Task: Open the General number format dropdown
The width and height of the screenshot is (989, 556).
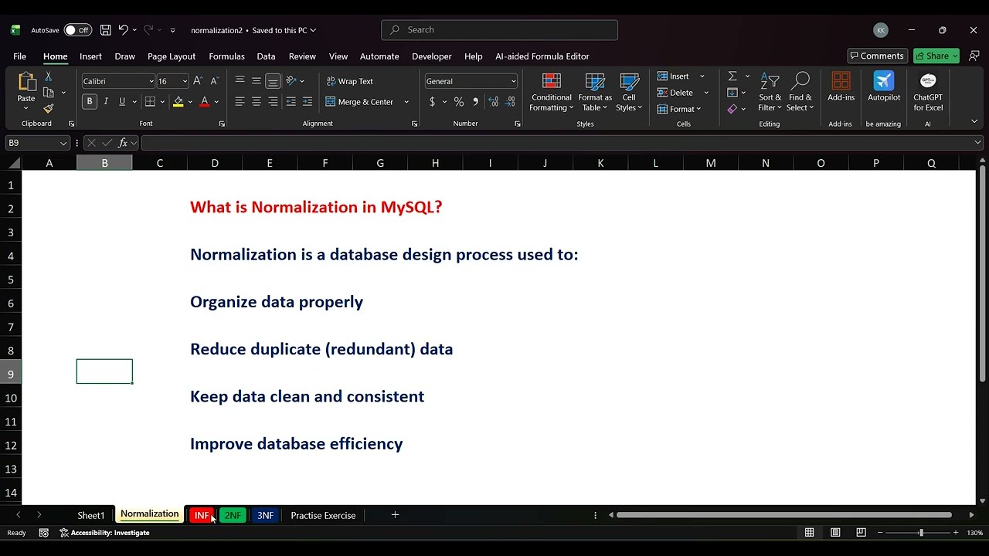Action: [513, 81]
